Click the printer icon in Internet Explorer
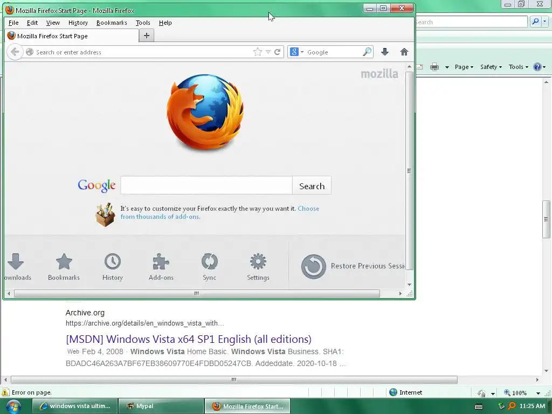Image resolution: width=552 pixels, height=414 pixels. tap(434, 67)
